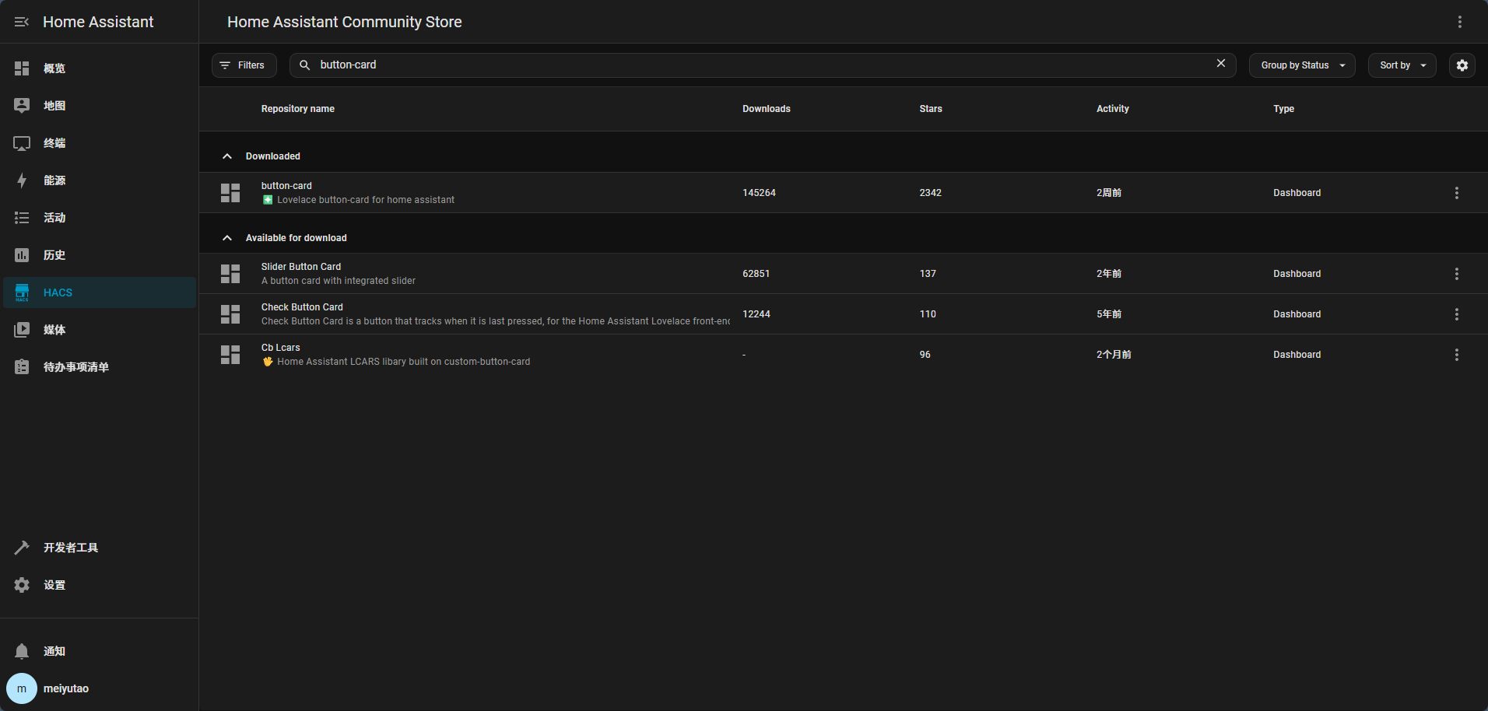Collapse the sidebar with the menu icon

(22, 22)
